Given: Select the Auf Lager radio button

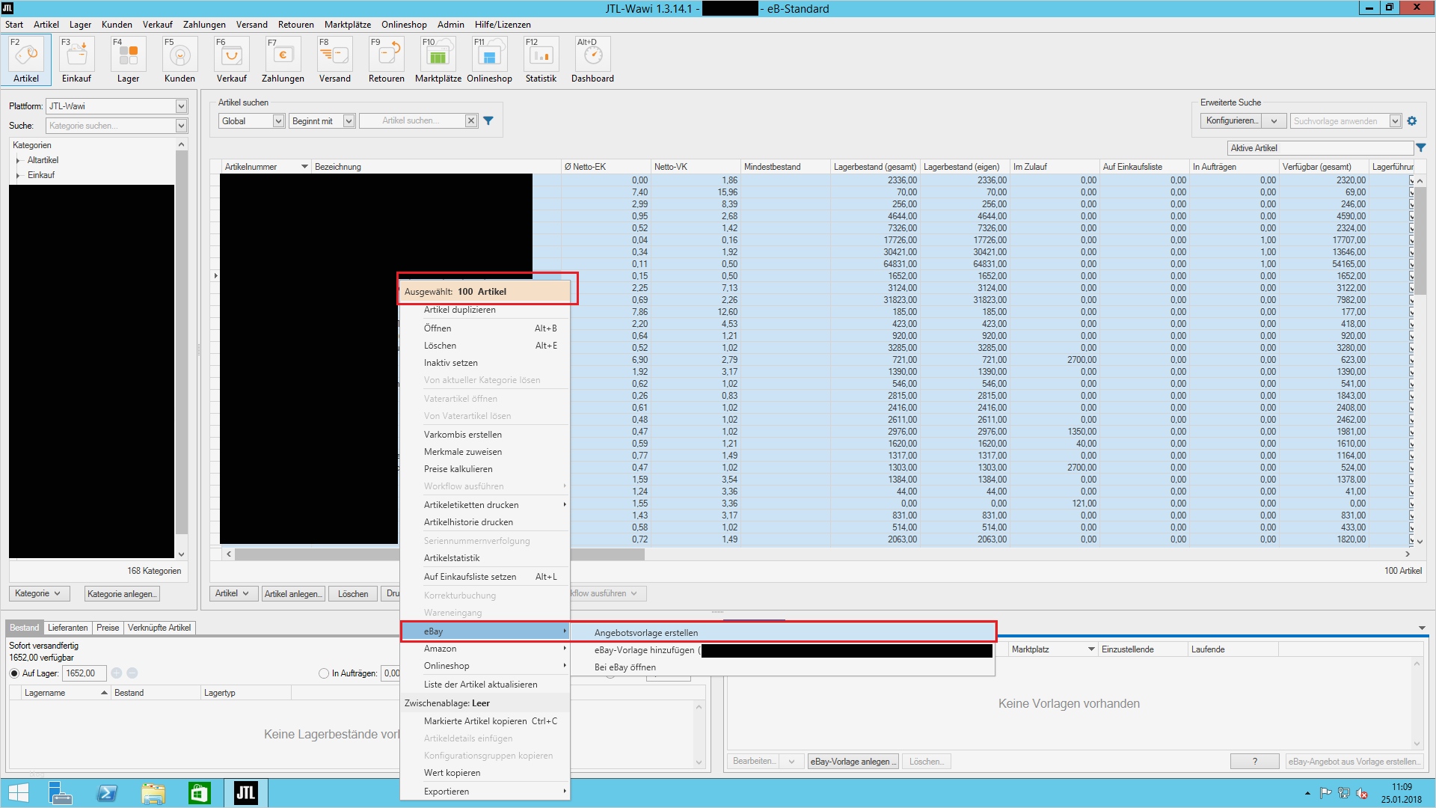Looking at the screenshot, I should [14, 673].
